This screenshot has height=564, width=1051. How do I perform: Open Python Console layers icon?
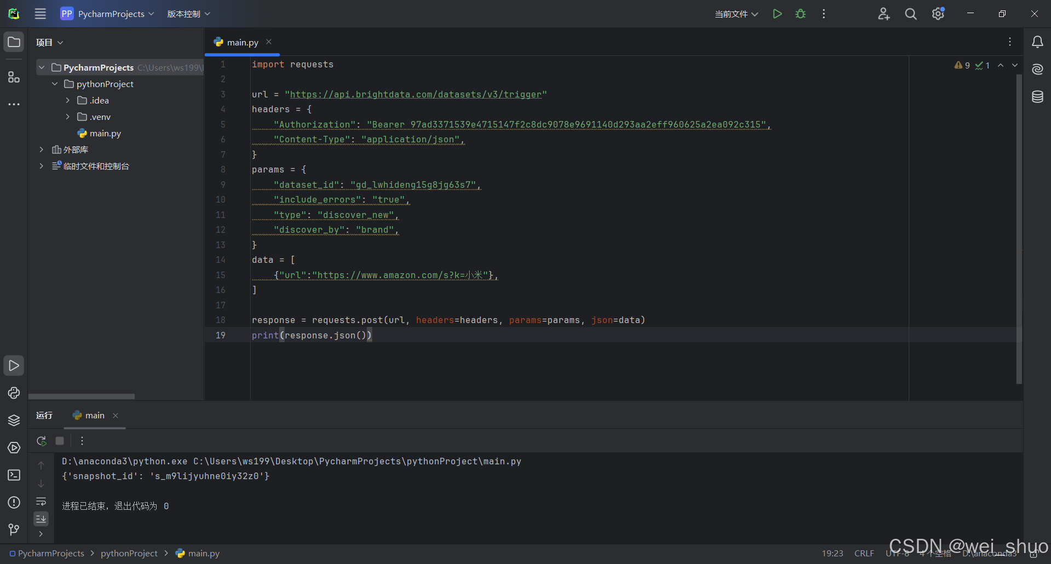click(14, 420)
